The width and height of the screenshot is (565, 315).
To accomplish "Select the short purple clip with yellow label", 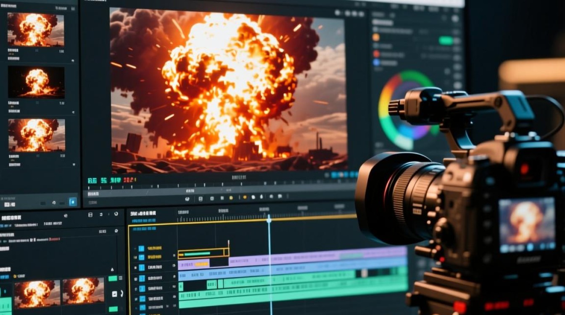I will [x=194, y=264].
